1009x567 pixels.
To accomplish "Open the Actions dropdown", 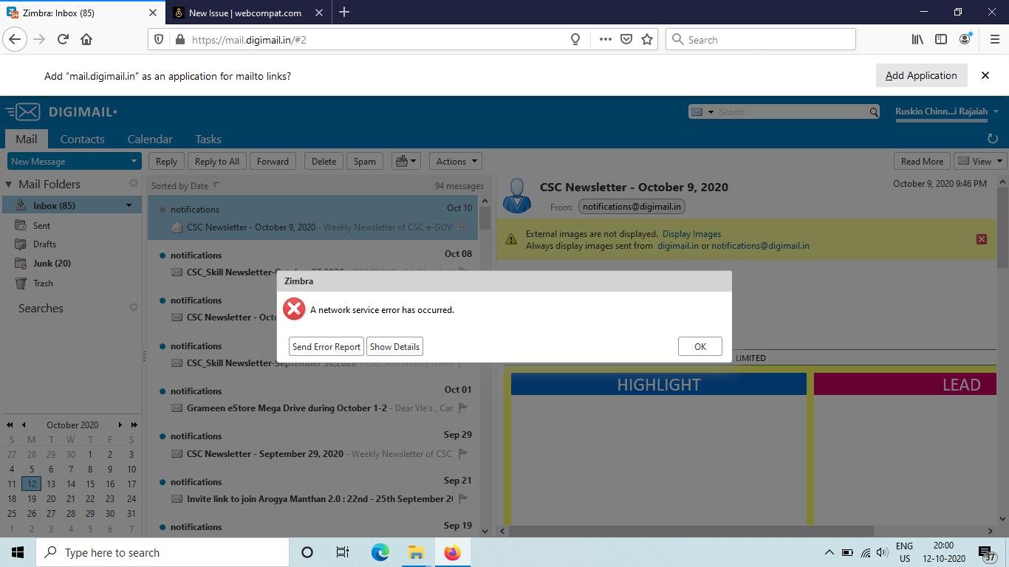I will click(455, 161).
